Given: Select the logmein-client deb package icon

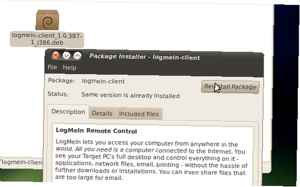Looking at the screenshot, I should [x=47, y=20].
